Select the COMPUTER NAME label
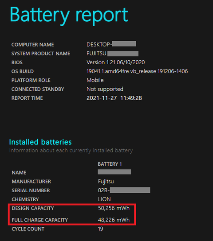 click(x=33, y=45)
